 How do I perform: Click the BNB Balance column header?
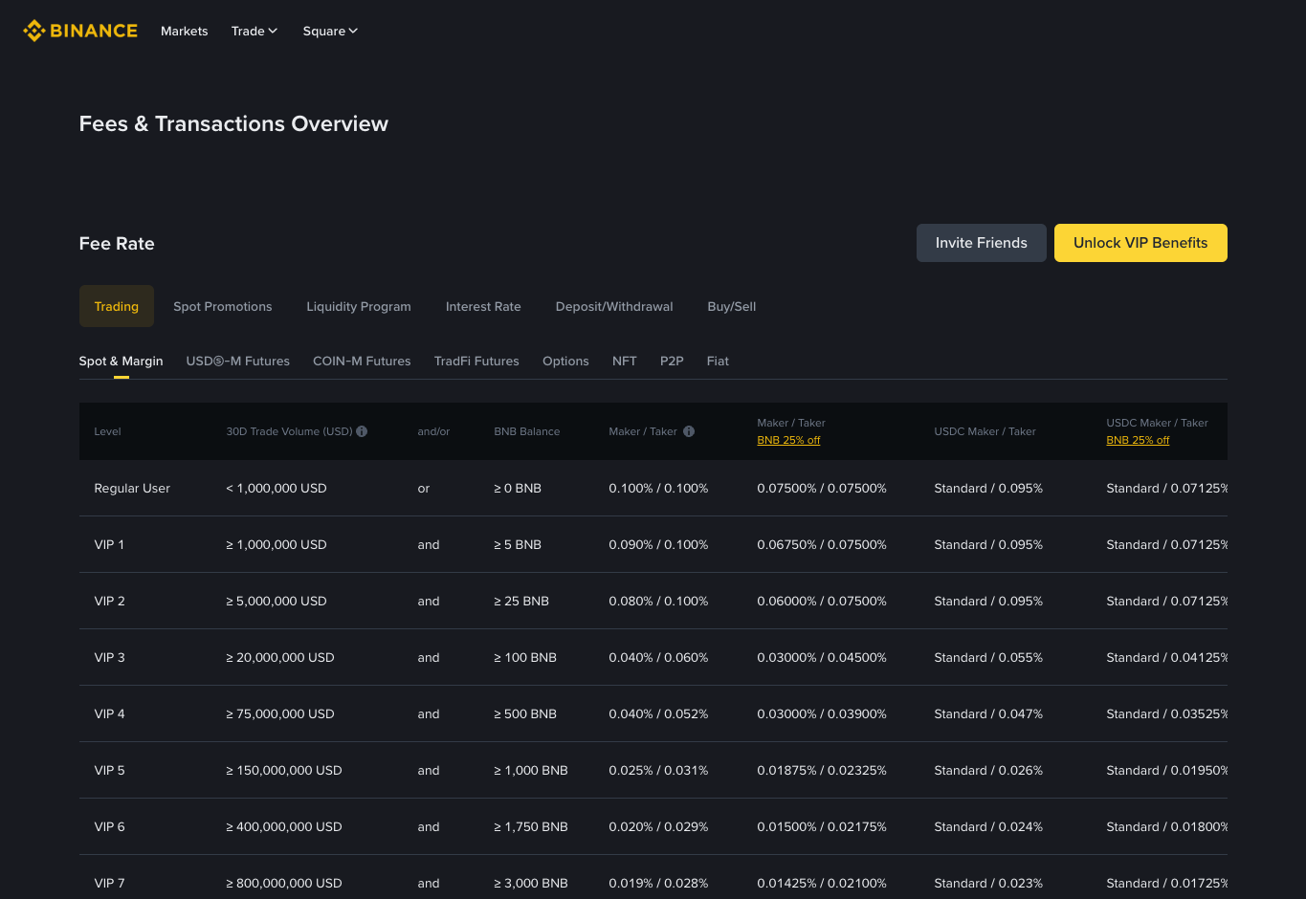click(x=527, y=431)
